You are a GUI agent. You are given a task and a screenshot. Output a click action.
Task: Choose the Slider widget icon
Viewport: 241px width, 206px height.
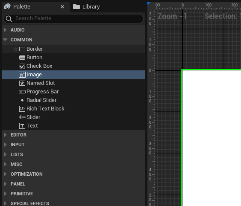22,117
